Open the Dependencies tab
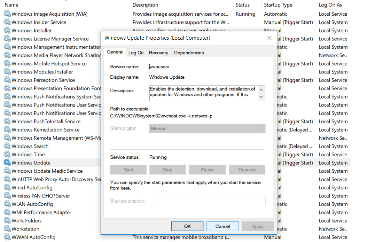The height and width of the screenshot is (242, 367). pyautogui.click(x=189, y=53)
